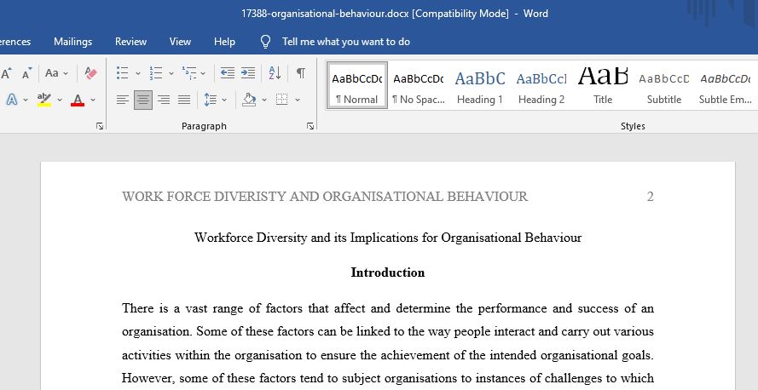Insert a numbered list
Image resolution: width=758 pixels, height=390 pixels.
click(156, 73)
